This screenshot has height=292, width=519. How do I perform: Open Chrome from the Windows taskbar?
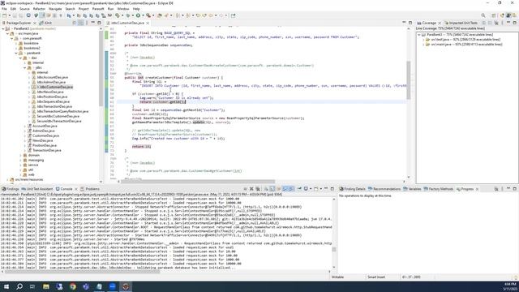pyautogui.click(x=73, y=286)
